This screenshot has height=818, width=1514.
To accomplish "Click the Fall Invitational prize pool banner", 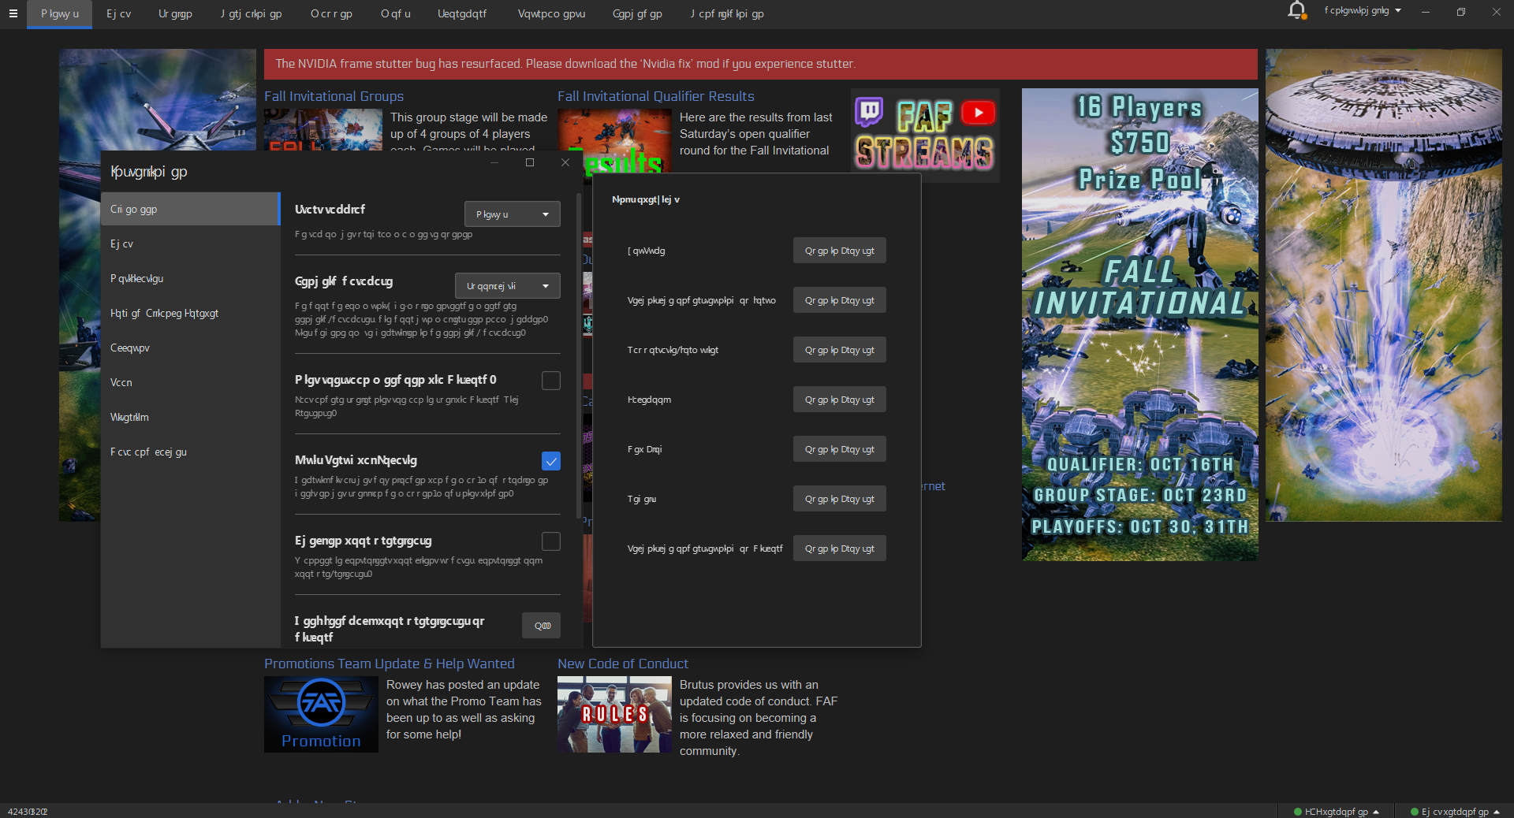I will pos(1139,325).
